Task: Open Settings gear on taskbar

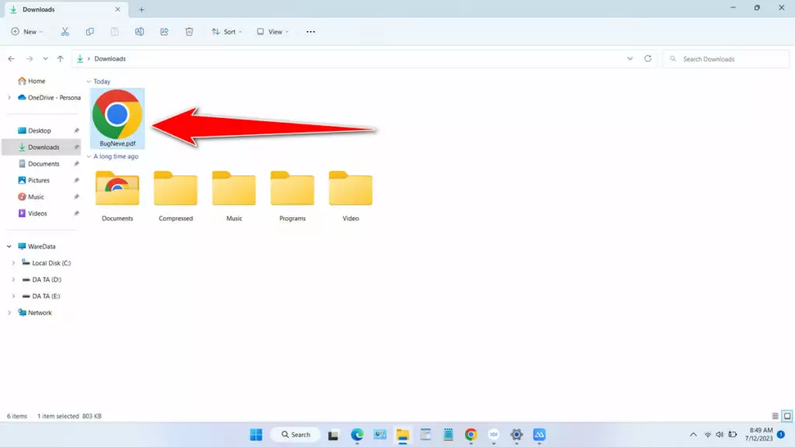Action: point(516,435)
